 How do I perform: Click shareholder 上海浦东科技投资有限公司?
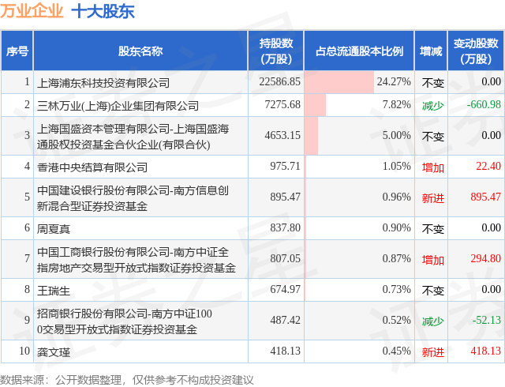tap(103, 83)
